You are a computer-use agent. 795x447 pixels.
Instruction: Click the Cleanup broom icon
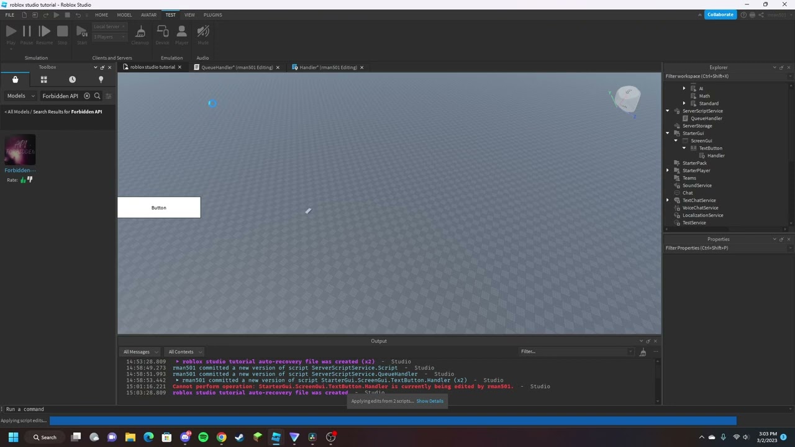coord(140,34)
